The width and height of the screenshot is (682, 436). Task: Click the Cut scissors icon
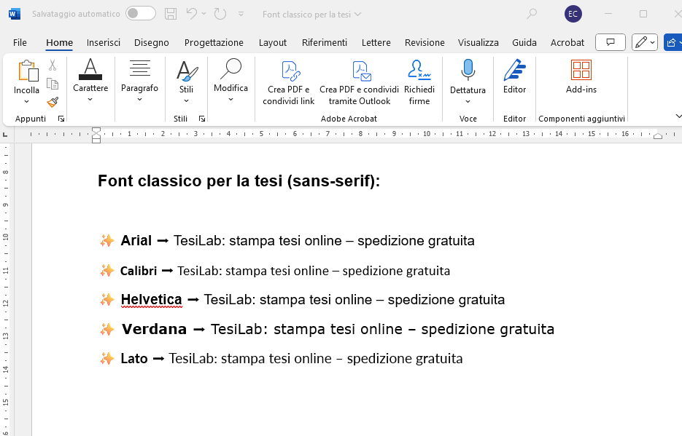(53, 66)
